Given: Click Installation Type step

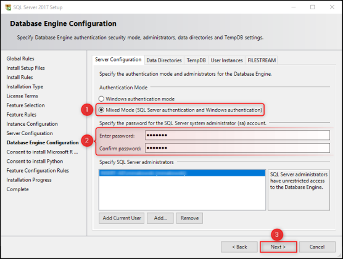Looking at the screenshot, I should 25,87.
